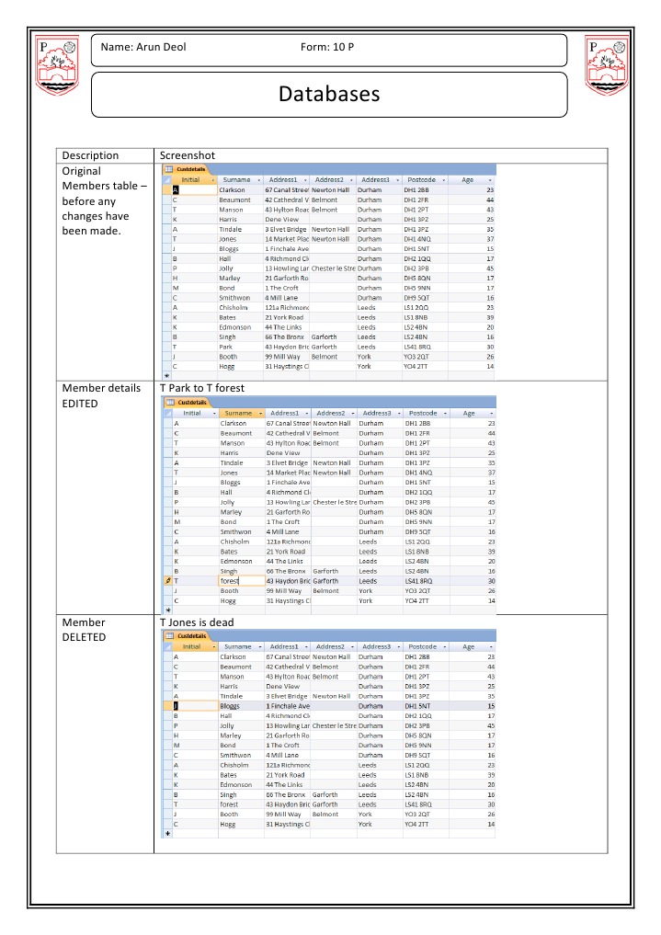This screenshot has height=935, width=661.
Task: Open the Address1 column dropdown in the original table
Action: click(x=305, y=180)
